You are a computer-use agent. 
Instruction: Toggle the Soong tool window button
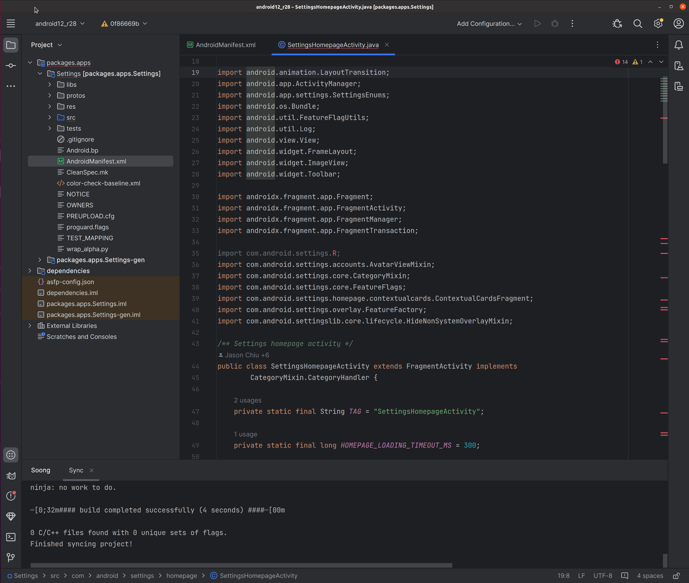pos(11,455)
